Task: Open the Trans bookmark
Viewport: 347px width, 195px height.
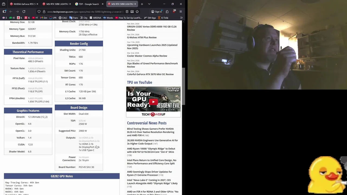Action: (x=74, y=18)
